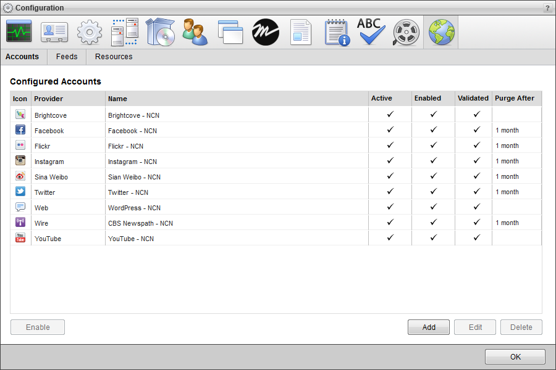Select the Instagram - NCN account row
Screen dimensions: 556x370
point(185,161)
